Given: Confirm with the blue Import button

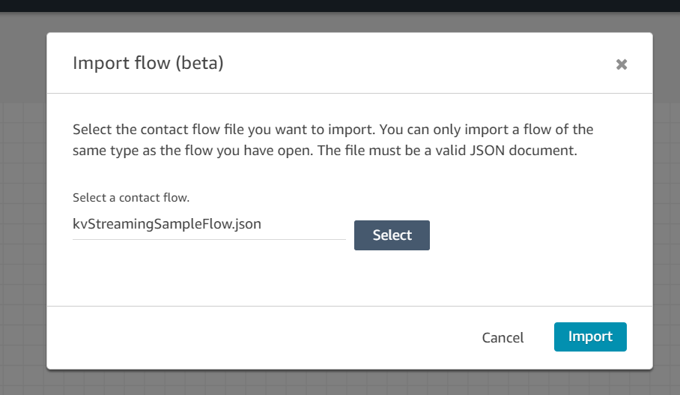Looking at the screenshot, I should 590,337.
